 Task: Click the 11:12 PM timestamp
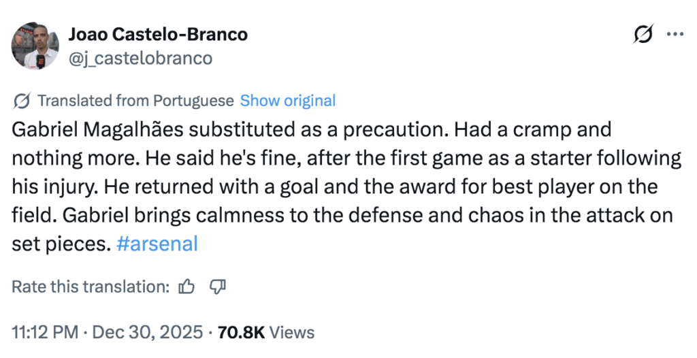[44, 332]
